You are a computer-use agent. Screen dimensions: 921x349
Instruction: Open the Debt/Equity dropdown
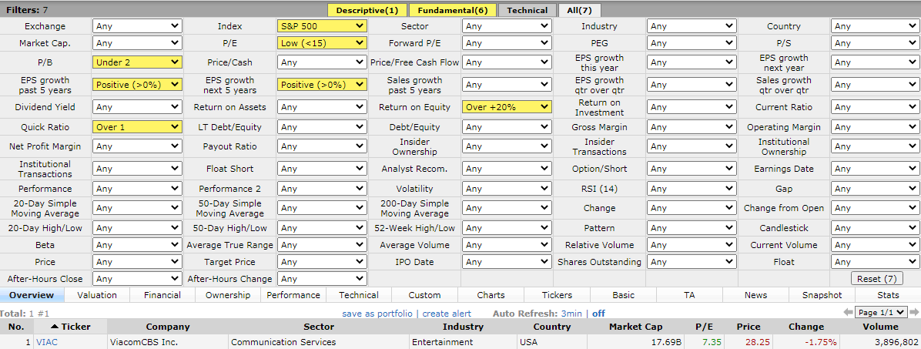(507, 127)
